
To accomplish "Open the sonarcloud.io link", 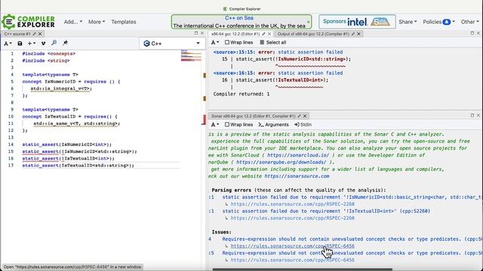I will (x=298, y=155).
